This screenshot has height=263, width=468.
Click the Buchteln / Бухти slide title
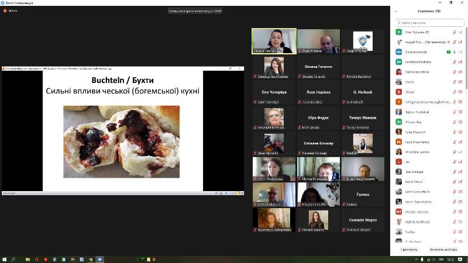point(122,80)
